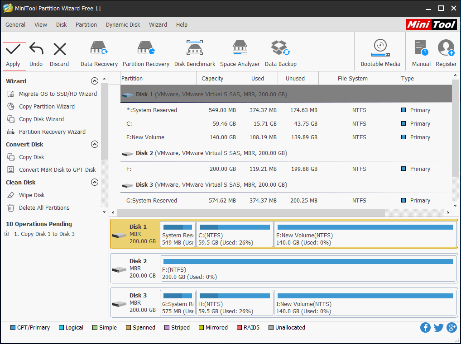Open the Google Plus share icon
The width and height of the screenshot is (461, 344).
tap(451, 328)
